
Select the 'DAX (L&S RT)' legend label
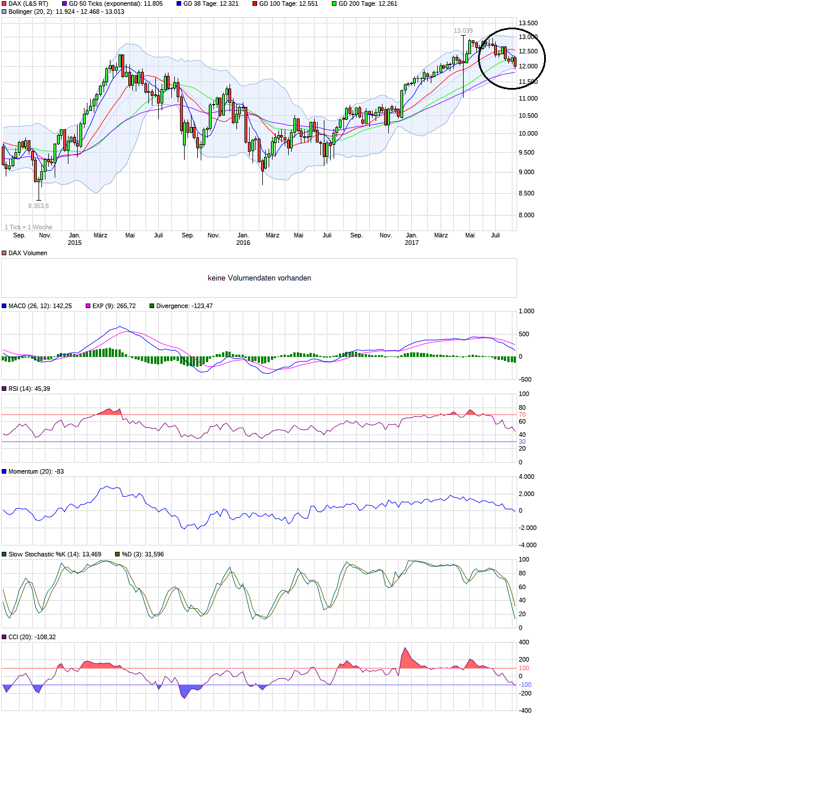click(28, 3)
